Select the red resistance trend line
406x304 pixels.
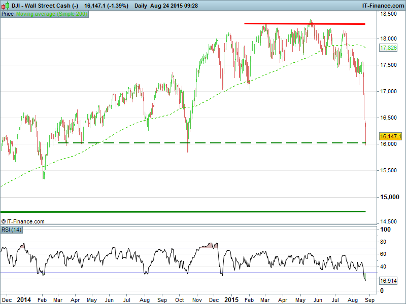(x=304, y=24)
